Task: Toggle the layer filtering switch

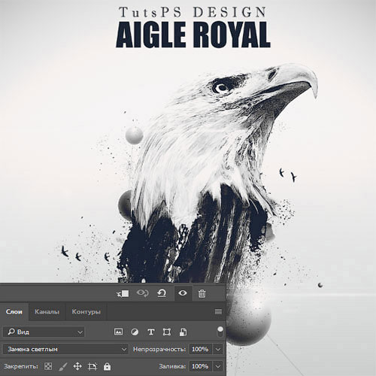Action: (x=220, y=332)
